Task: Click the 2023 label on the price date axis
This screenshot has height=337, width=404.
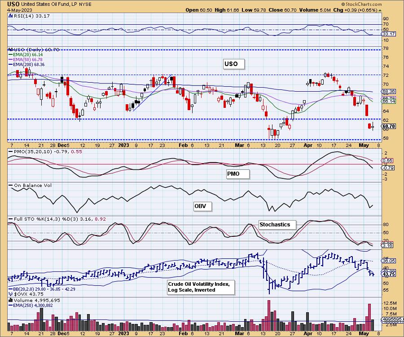Action: tap(123, 145)
